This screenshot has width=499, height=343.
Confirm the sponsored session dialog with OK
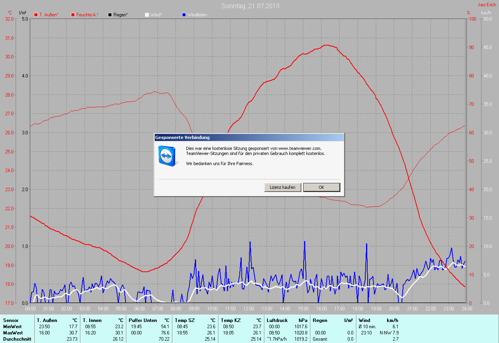pyautogui.click(x=322, y=187)
